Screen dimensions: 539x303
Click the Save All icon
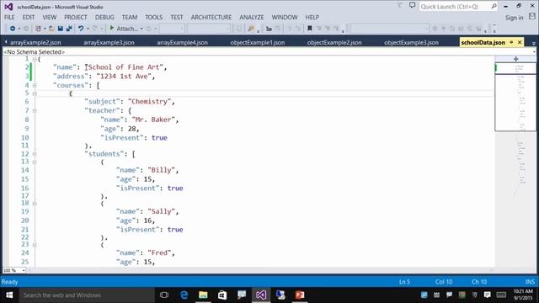coord(69,29)
